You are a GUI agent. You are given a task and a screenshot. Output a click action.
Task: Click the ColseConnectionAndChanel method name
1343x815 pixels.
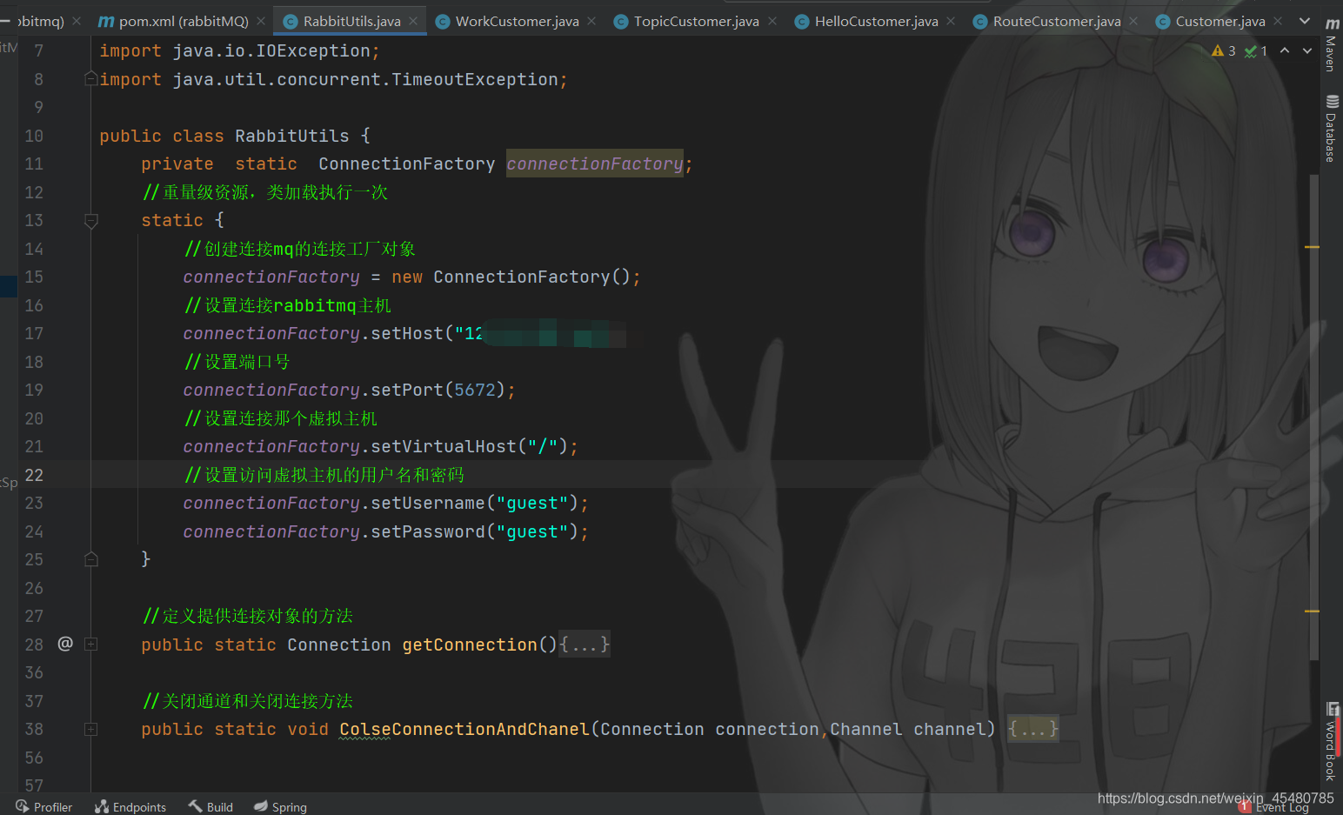pyautogui.click(x=464, y=729)
